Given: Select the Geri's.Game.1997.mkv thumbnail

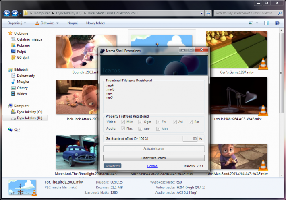Looking at the screenshot, I should pos(236,50).
